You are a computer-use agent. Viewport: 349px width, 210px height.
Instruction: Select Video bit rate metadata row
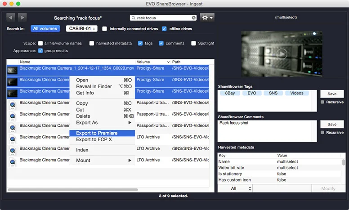pos(280,168)
